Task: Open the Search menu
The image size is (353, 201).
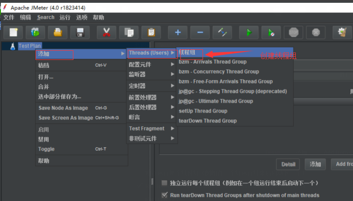Action: 46,18
